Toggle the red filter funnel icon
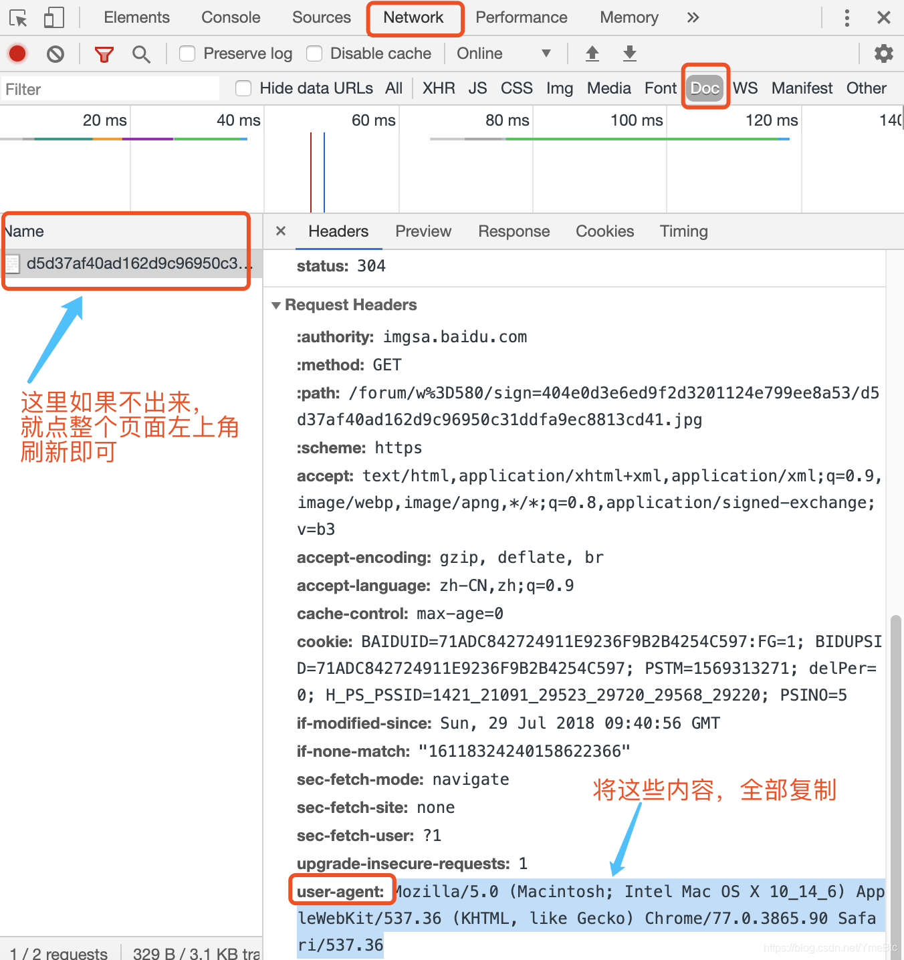 [x=104, y=54]
